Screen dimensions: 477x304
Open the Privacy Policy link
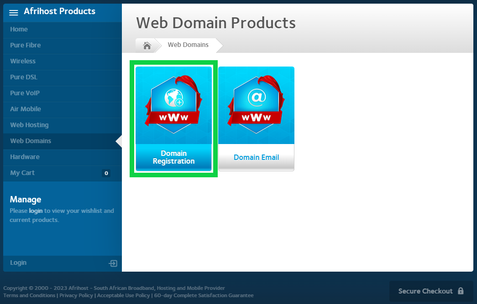(76, 295)
